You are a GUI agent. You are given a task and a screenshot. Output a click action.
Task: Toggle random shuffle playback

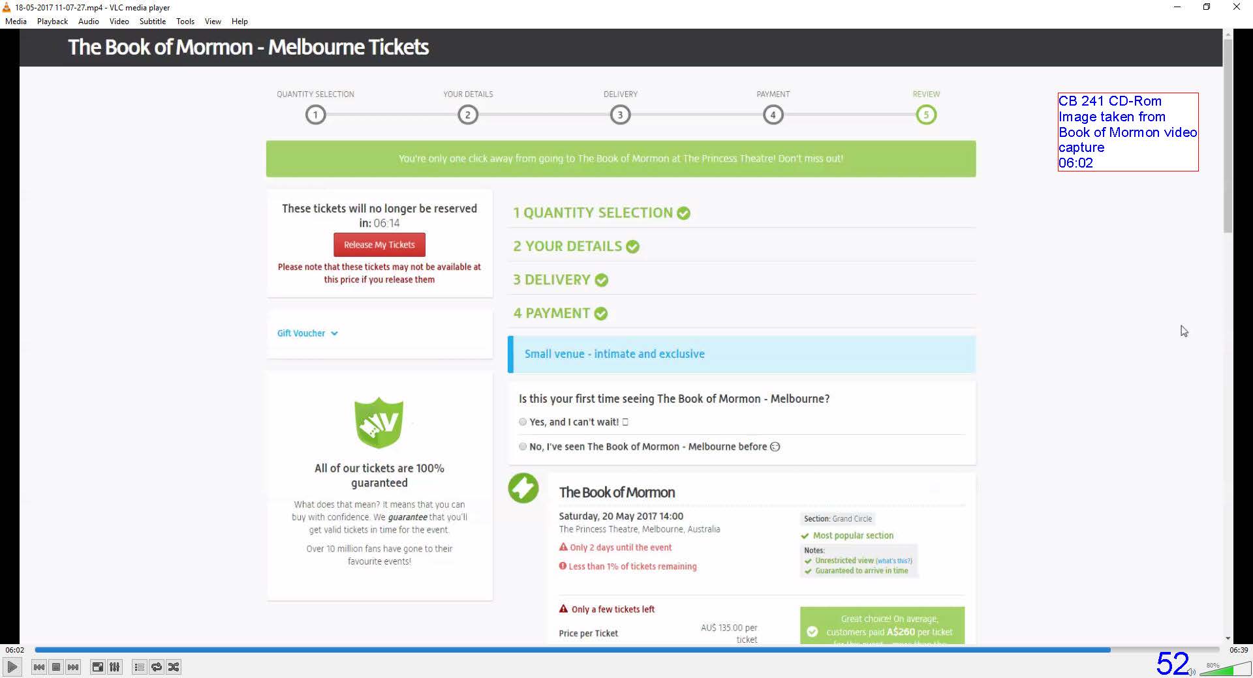[x=173, y=667]
